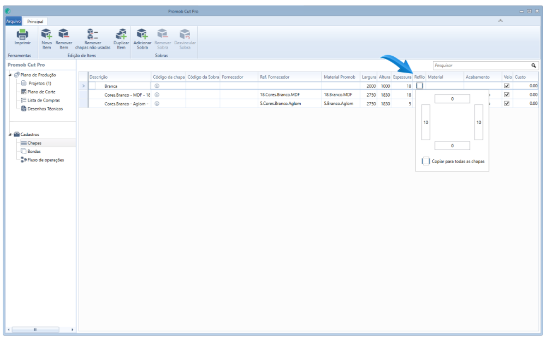The width and height of the screenshot is (548, 340).
Task: Click the Duplicar Item icon
Action: coord(121,35)
